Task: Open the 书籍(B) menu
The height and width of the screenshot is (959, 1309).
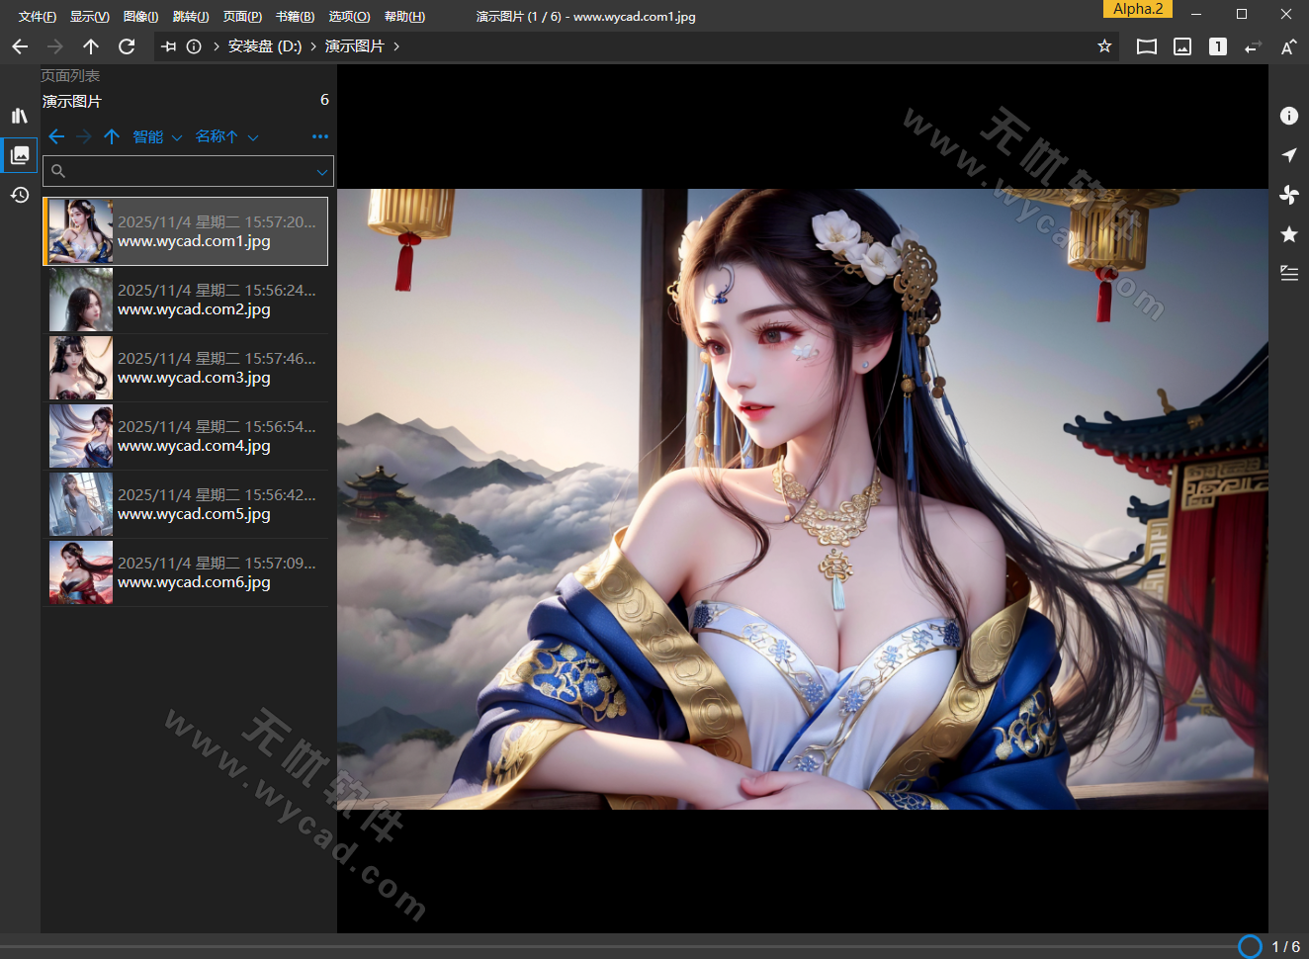Action: [x=294, y=16]
